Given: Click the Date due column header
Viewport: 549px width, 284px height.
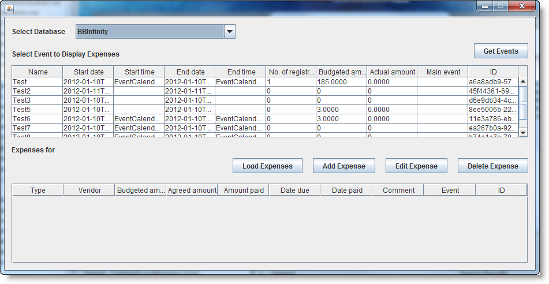Looking at the screenshot, I should 295,190.
